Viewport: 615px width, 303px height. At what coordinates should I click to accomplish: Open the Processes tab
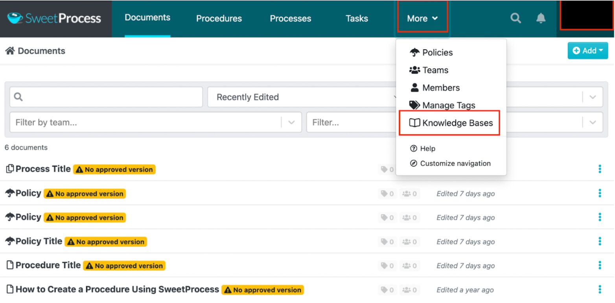[x=290, y=18]
